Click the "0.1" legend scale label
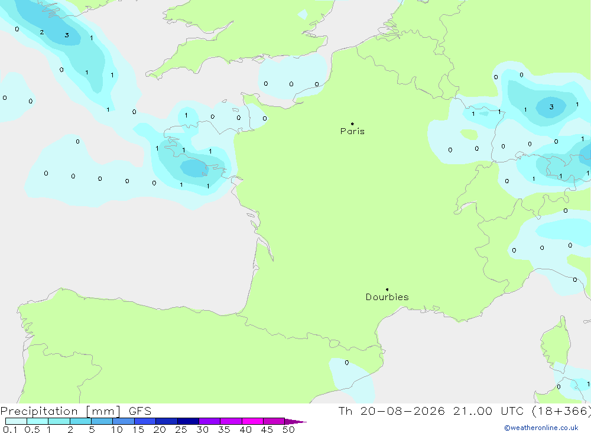 (10, 429)
